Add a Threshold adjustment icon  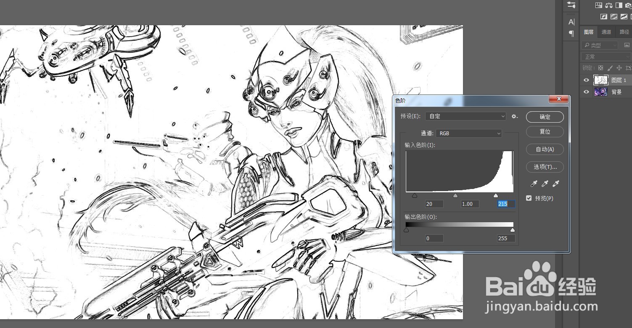point(624,17)
